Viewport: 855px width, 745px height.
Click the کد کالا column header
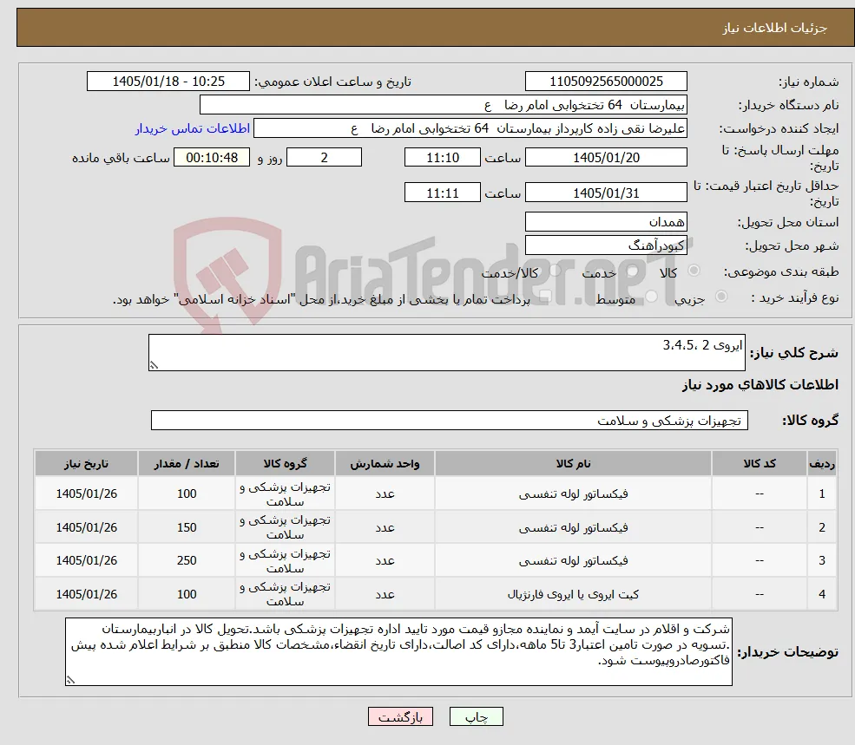coord(760,463)
